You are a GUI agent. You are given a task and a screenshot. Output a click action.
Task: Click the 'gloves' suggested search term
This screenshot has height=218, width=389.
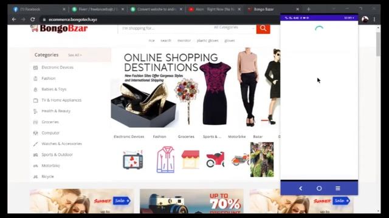(x=230, y=41)
